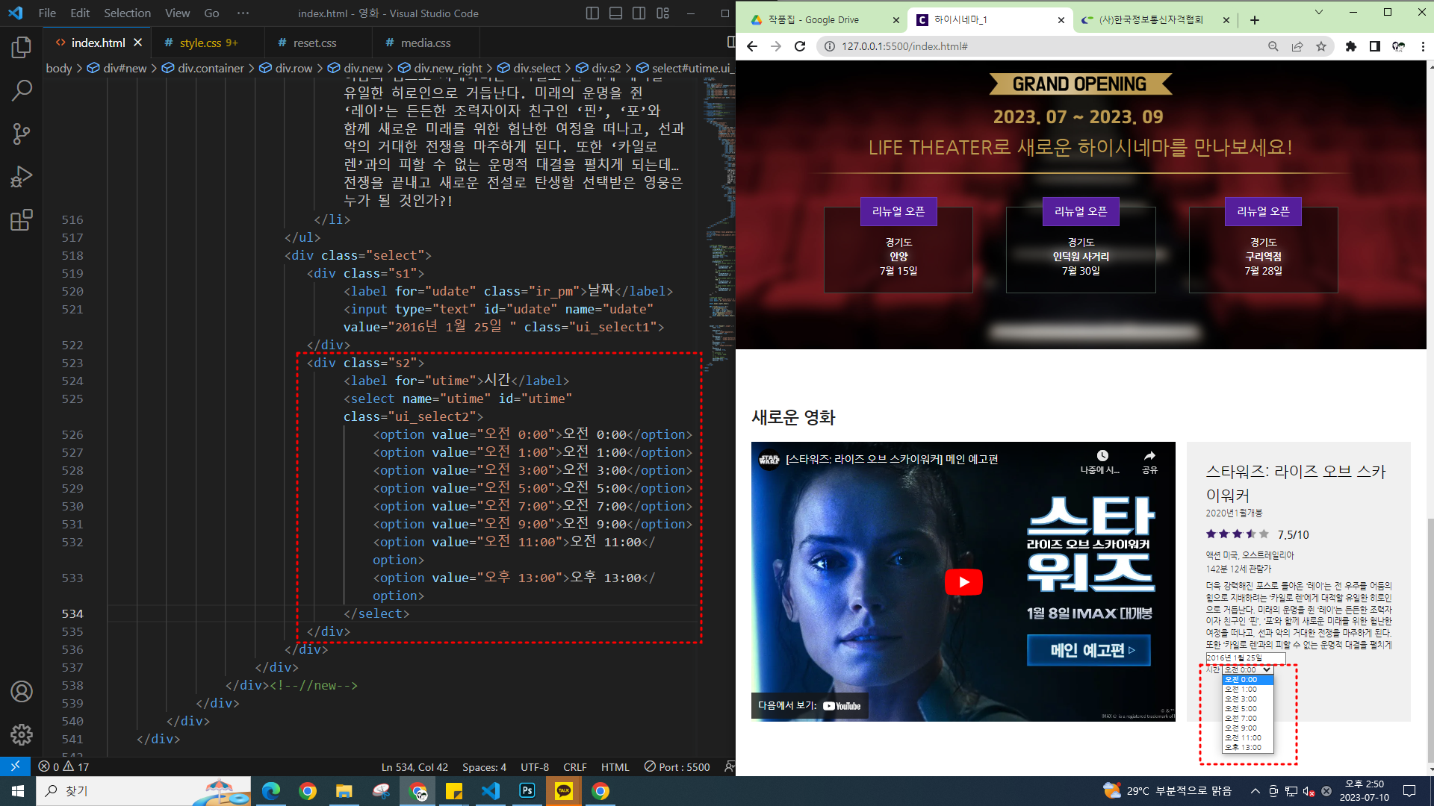Screen dimensions: 1434x806
Task: Click the 메인 예고편 button in video
Action: click(x=1088, y=650)
